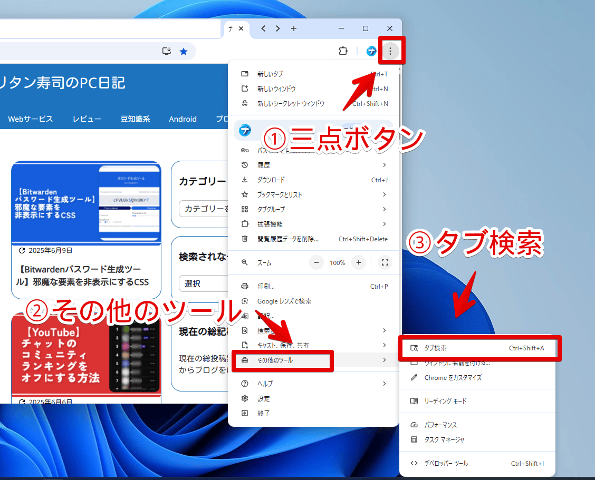Open 新しいシークレット ウィンドウ
This screenshot has height=480, width=595.
click(313, 103)
